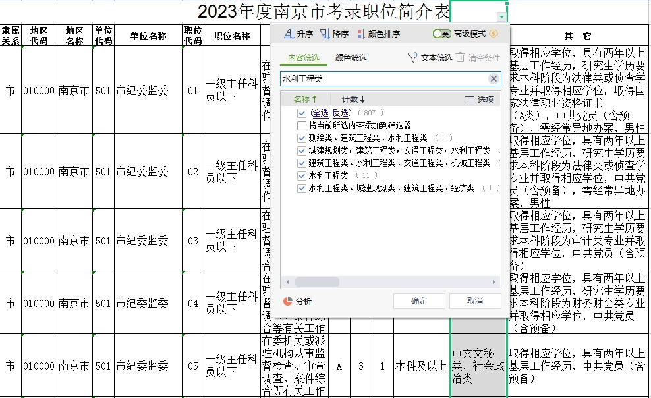
Task: Select the cell with letter A in row 05
Action: (339, 366)
